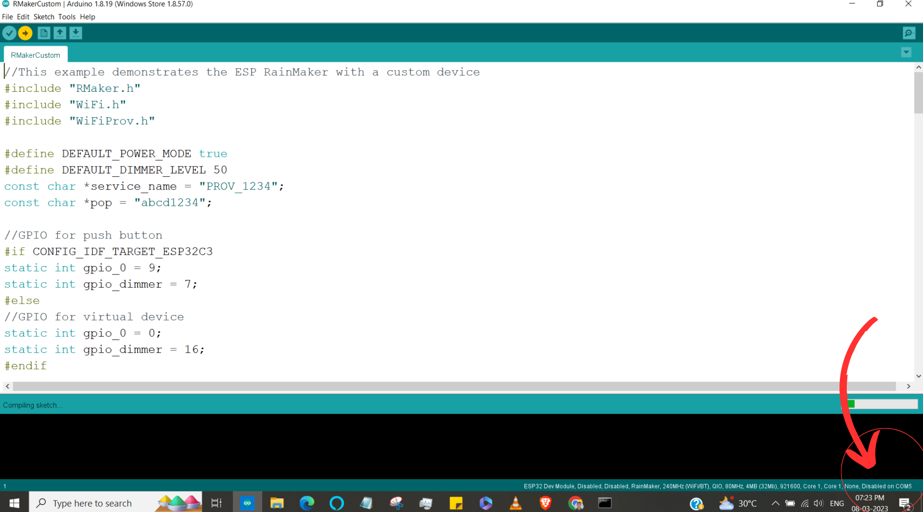Click the #include "RMaker.h" line

pos(72,88)
